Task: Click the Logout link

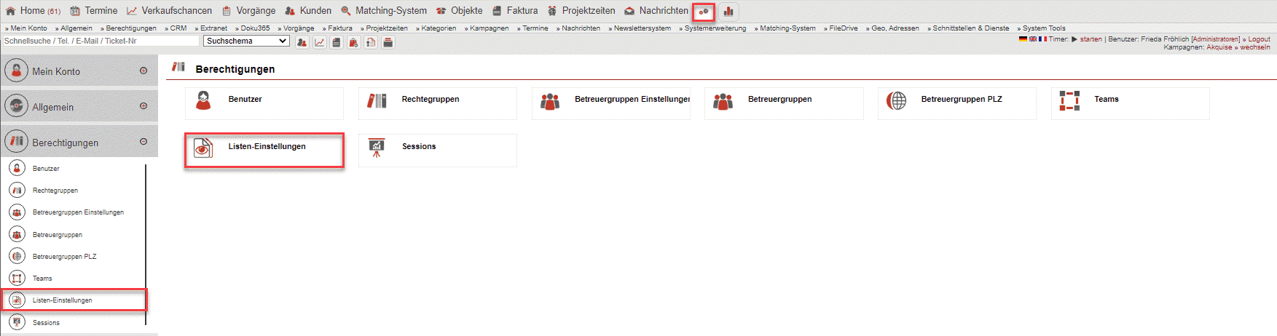Action: [x=1259, y=39]
